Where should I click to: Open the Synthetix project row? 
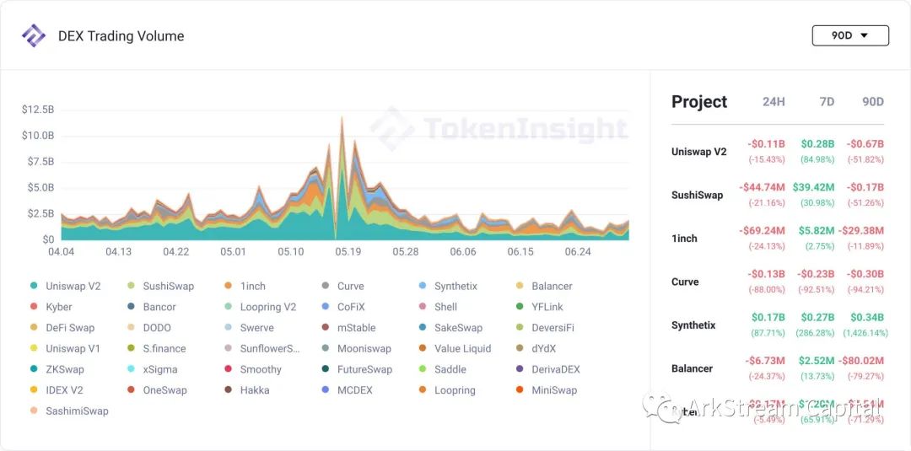point(778,325)
